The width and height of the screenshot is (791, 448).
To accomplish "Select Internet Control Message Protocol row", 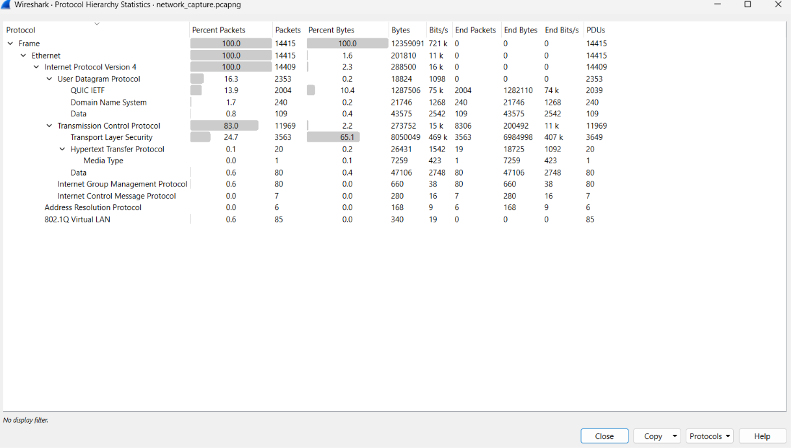I will (395, 196).
